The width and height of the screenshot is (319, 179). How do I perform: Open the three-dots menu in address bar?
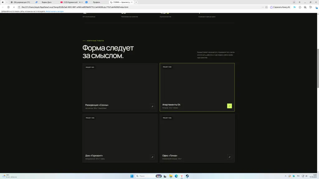[x=263, y=7]
